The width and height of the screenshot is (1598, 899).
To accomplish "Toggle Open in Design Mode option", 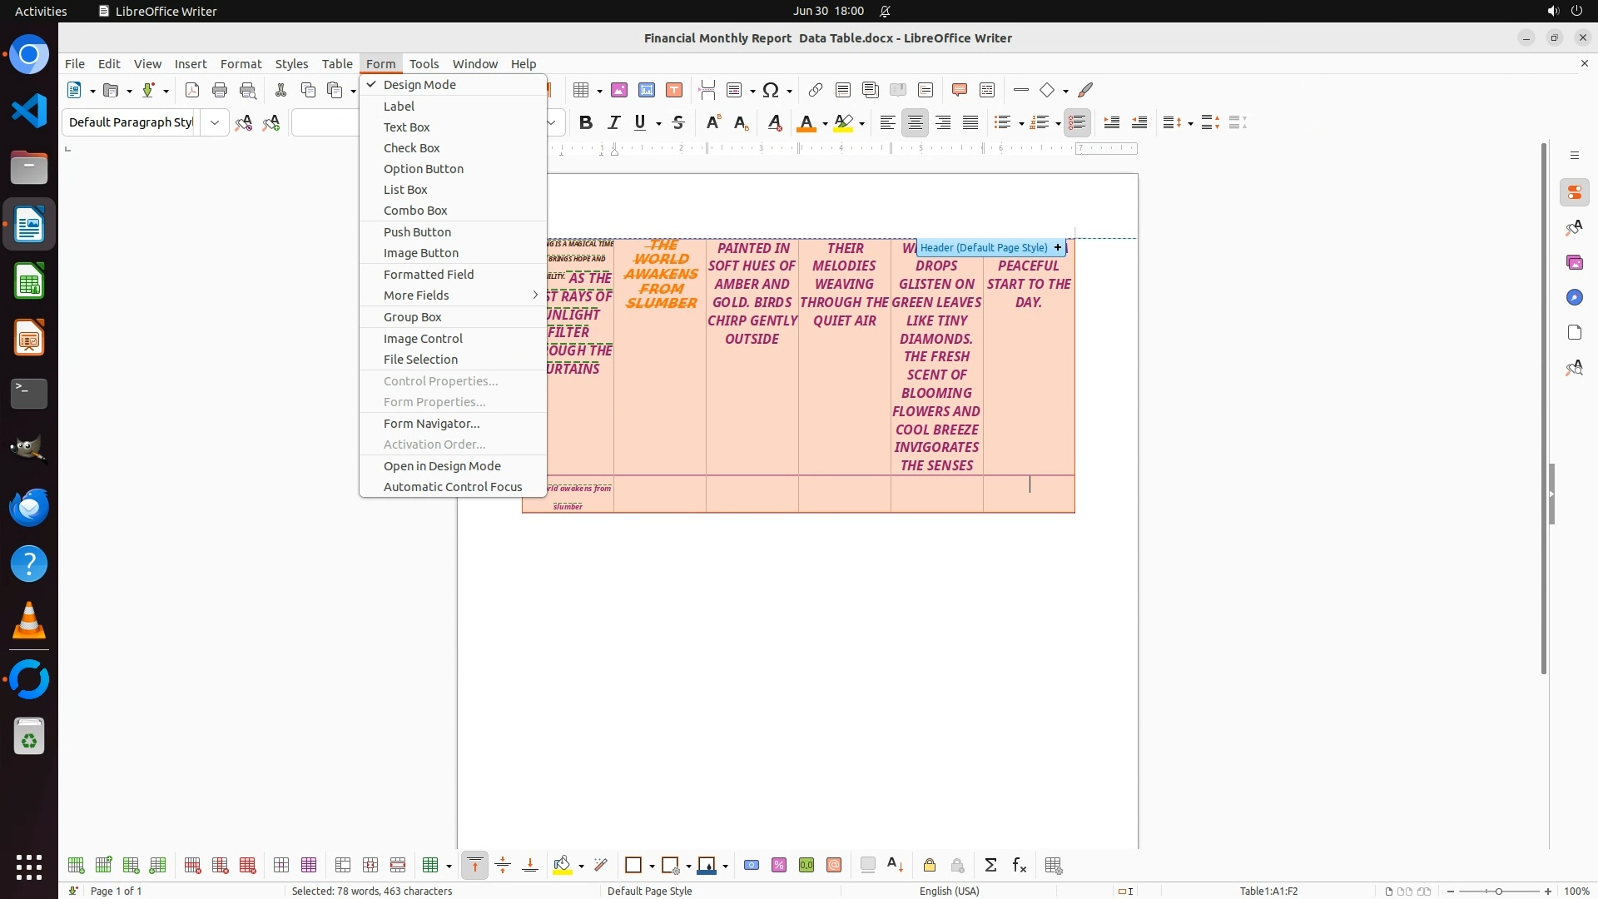I will (x=442, y=466).
